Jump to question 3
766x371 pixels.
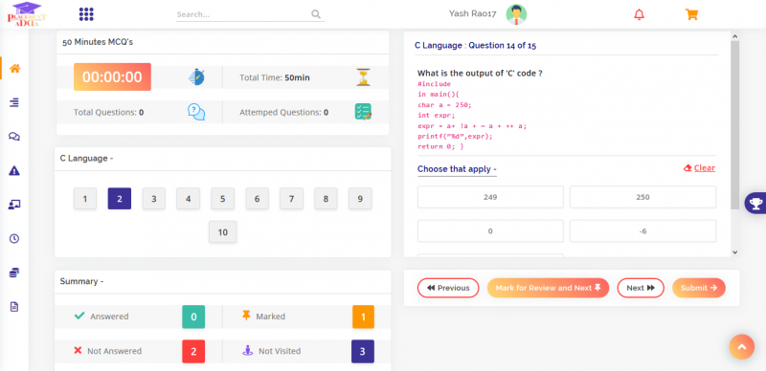pos(154,199)
